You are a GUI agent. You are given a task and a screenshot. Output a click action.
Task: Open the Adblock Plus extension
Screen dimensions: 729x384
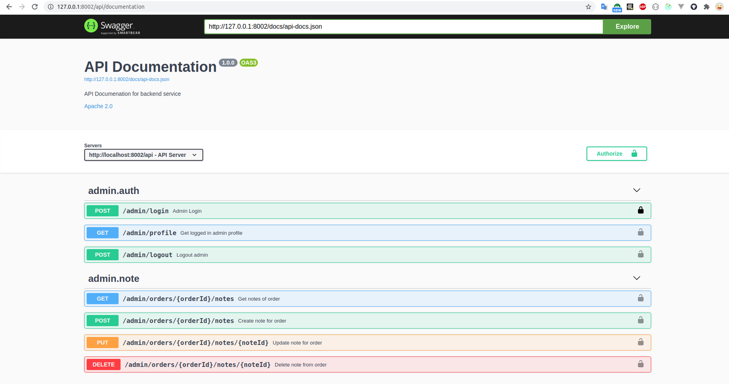(643, 7)
